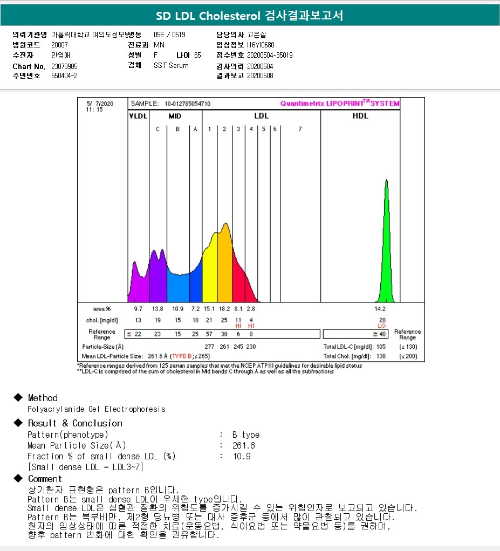Click the red "LO" flag under HDL
Image resolution: width=500 pixels, height=551 pixels.
pos(382,326)
